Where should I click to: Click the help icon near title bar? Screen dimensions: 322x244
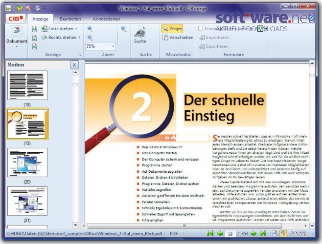311,18
